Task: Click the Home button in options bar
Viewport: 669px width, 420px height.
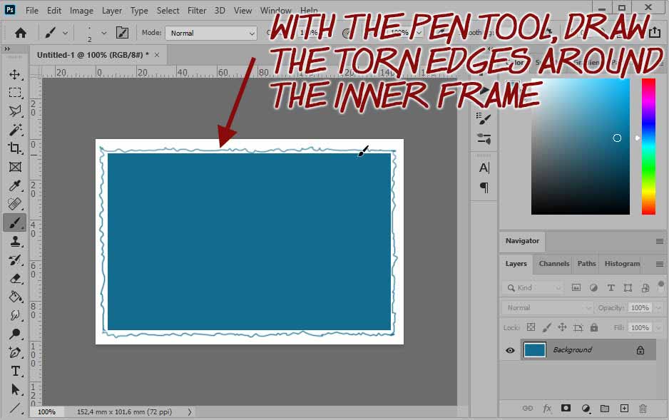Action: (x=21, y=33)
